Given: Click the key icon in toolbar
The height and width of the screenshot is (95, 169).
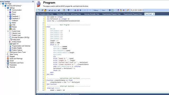Looking at the screenshot, I should tap(128, 10).
